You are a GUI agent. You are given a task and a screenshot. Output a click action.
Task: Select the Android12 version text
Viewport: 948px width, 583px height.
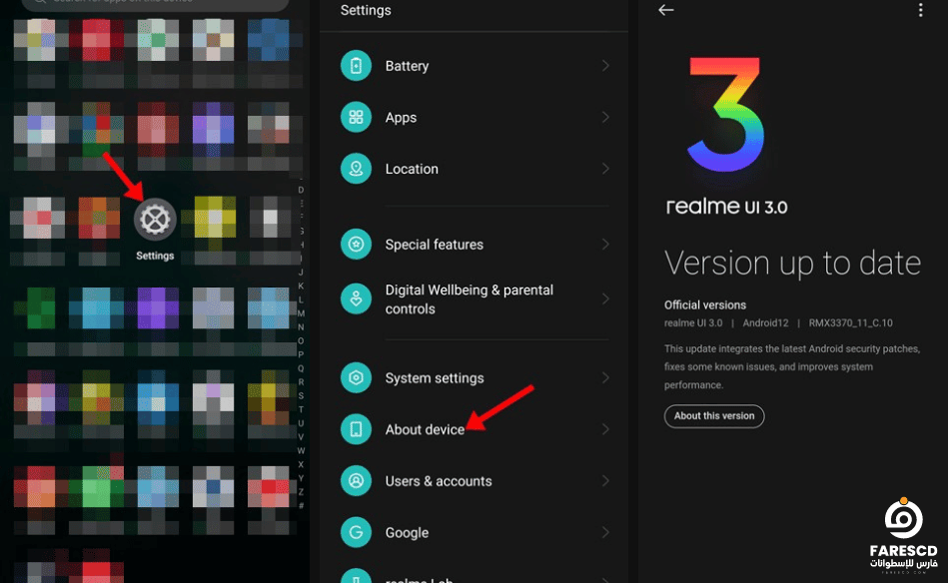(765, 323)
